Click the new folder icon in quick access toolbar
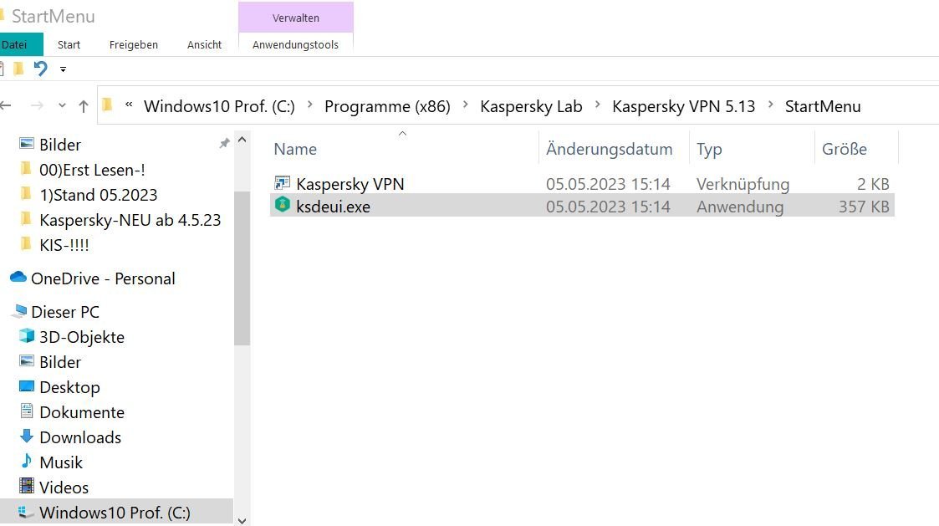The width and height of the screenshot is (939, 526). coord(18,69)
